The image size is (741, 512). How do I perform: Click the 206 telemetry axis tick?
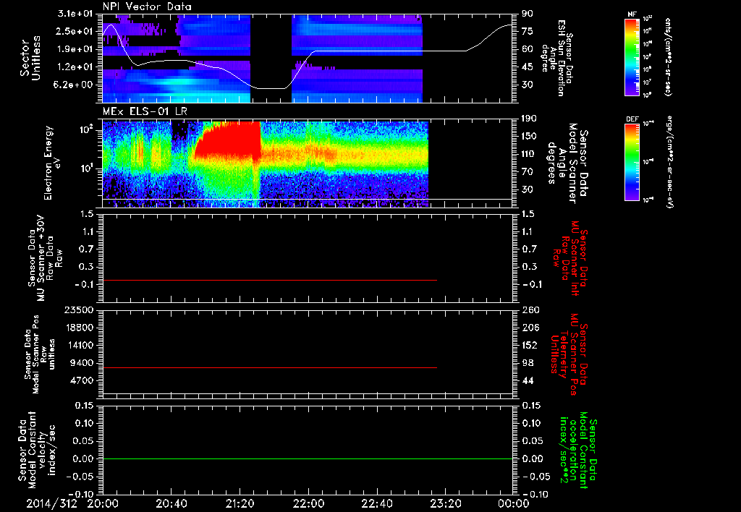tap(530, 328)
